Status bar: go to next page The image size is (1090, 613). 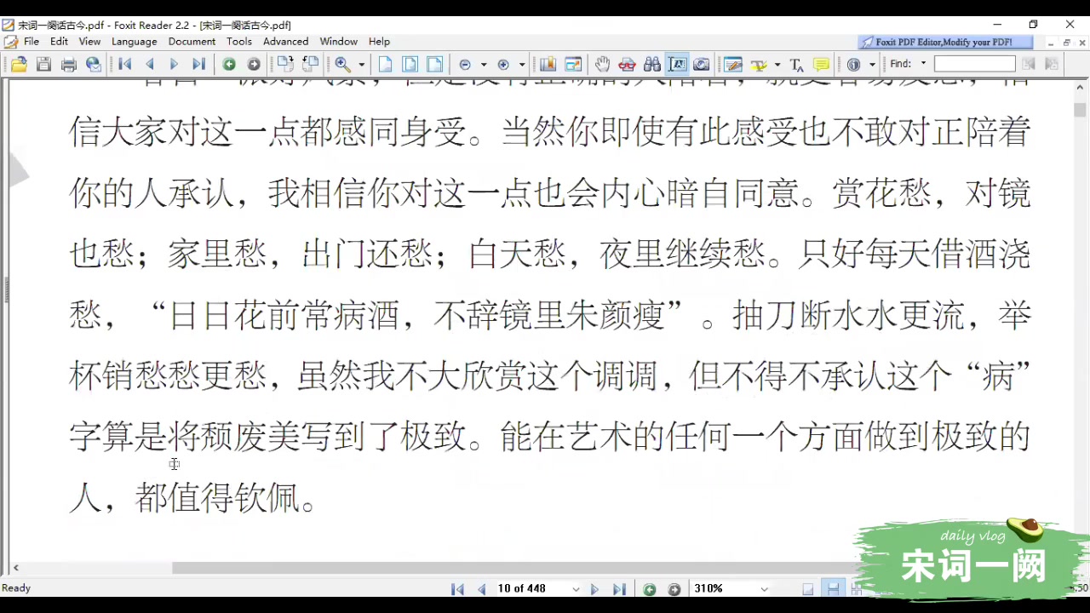coord(594,589)
